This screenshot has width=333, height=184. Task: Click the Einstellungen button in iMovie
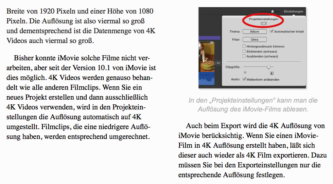(293, 12)
